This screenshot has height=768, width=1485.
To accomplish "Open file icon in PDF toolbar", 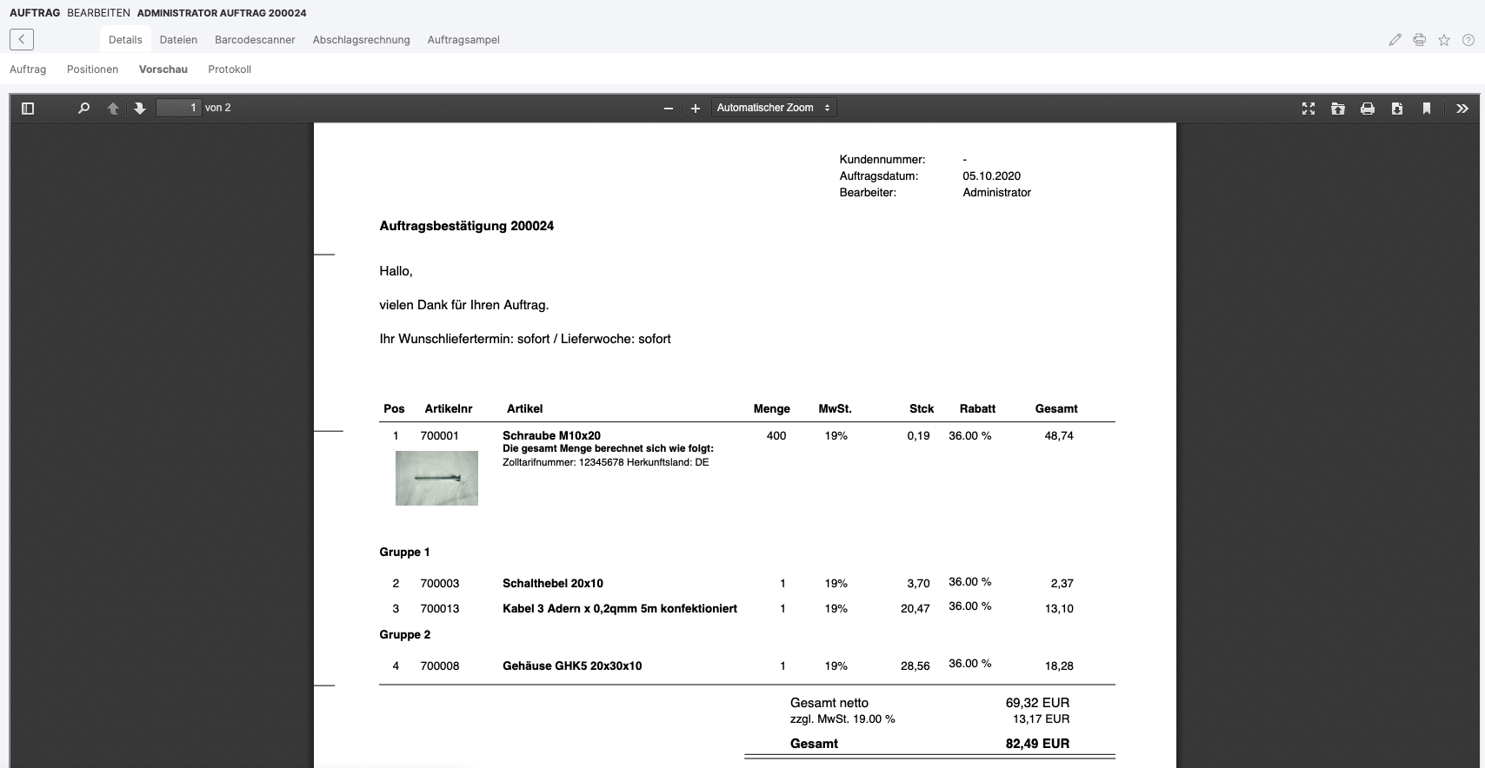I will [x=1337, y=109].
